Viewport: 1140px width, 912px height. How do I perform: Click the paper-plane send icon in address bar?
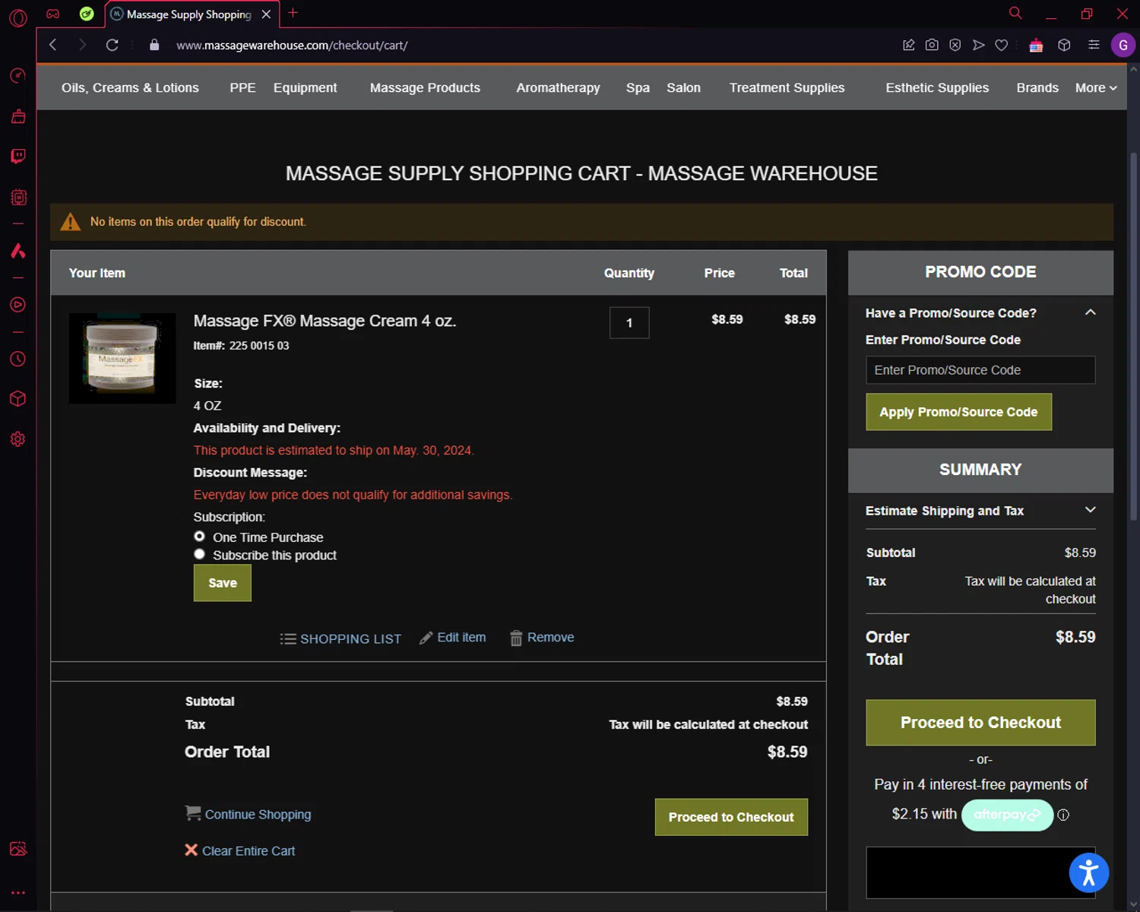[x=979, y=45]
